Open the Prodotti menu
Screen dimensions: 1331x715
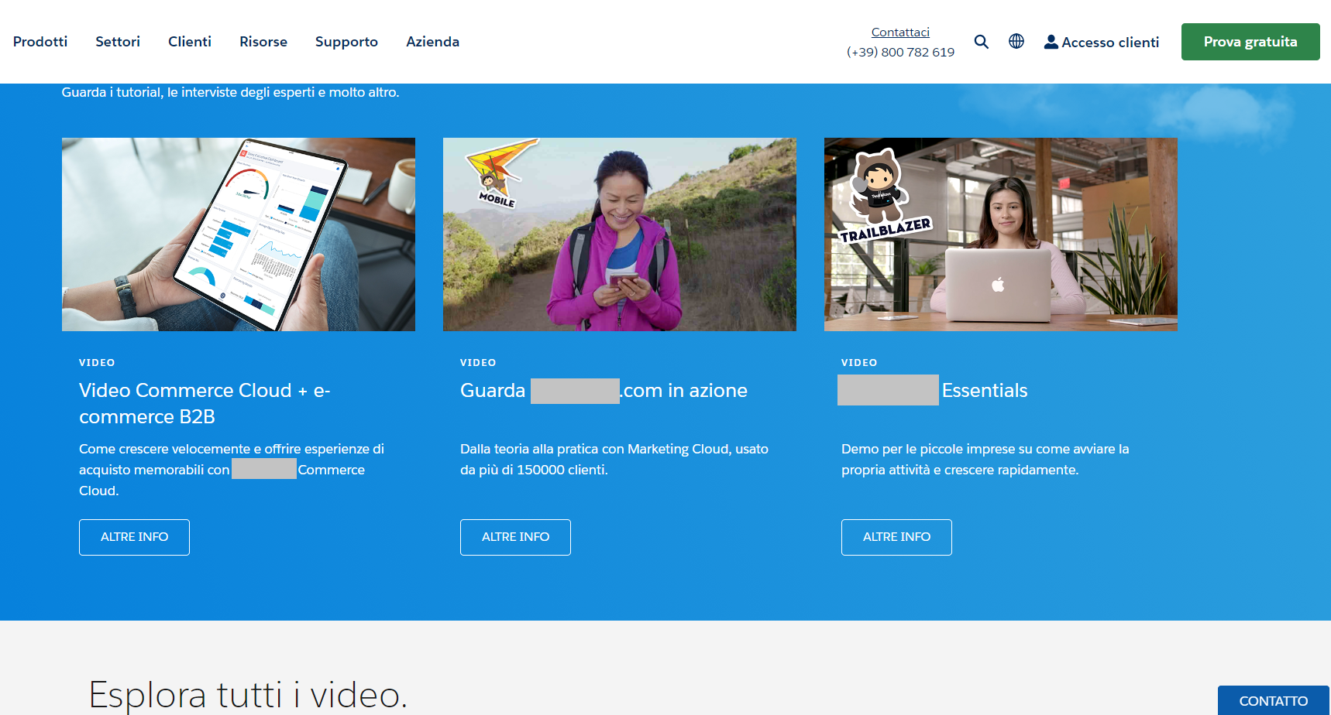tap(40, 42)
